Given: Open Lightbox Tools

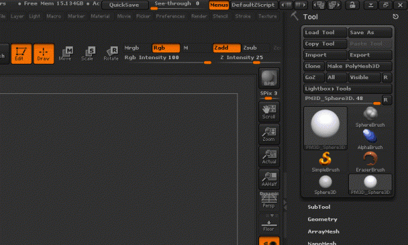Looking at the screenshot, I should (347, 88).
